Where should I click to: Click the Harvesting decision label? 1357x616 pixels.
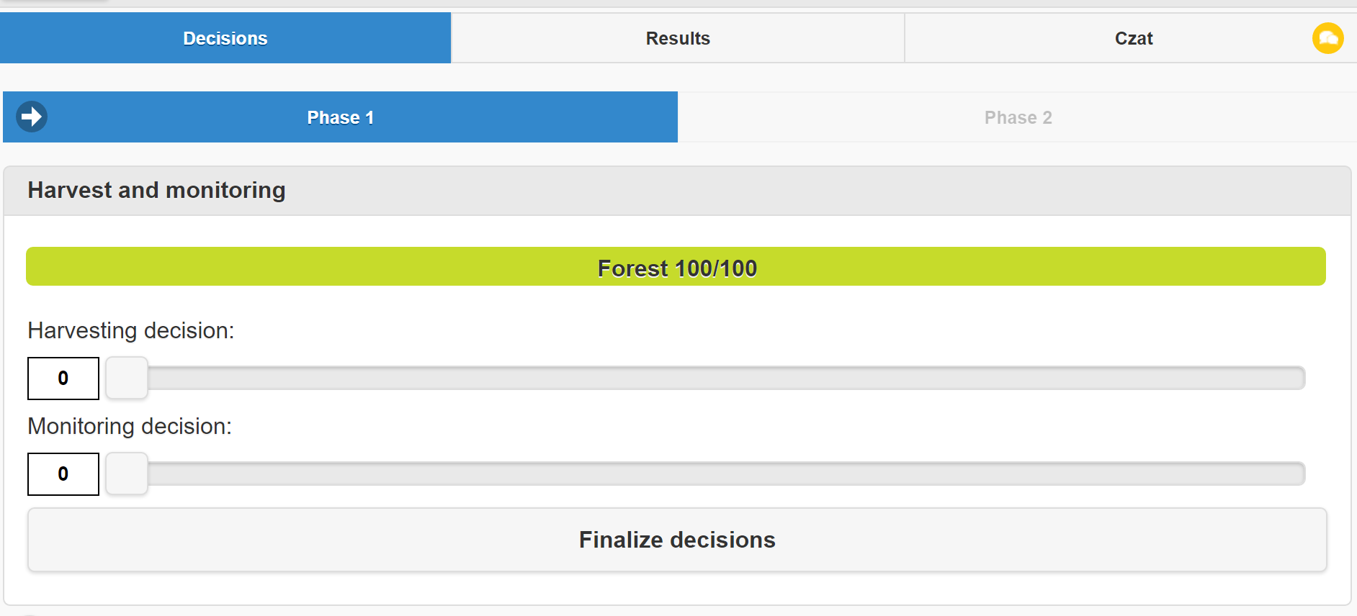click(x=130, y=330)
